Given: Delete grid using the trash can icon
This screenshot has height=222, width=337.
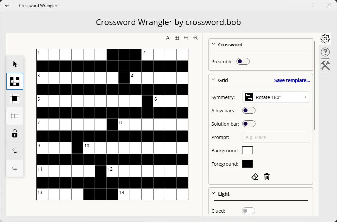Looking at the screenshot, I should click(267, 177).
